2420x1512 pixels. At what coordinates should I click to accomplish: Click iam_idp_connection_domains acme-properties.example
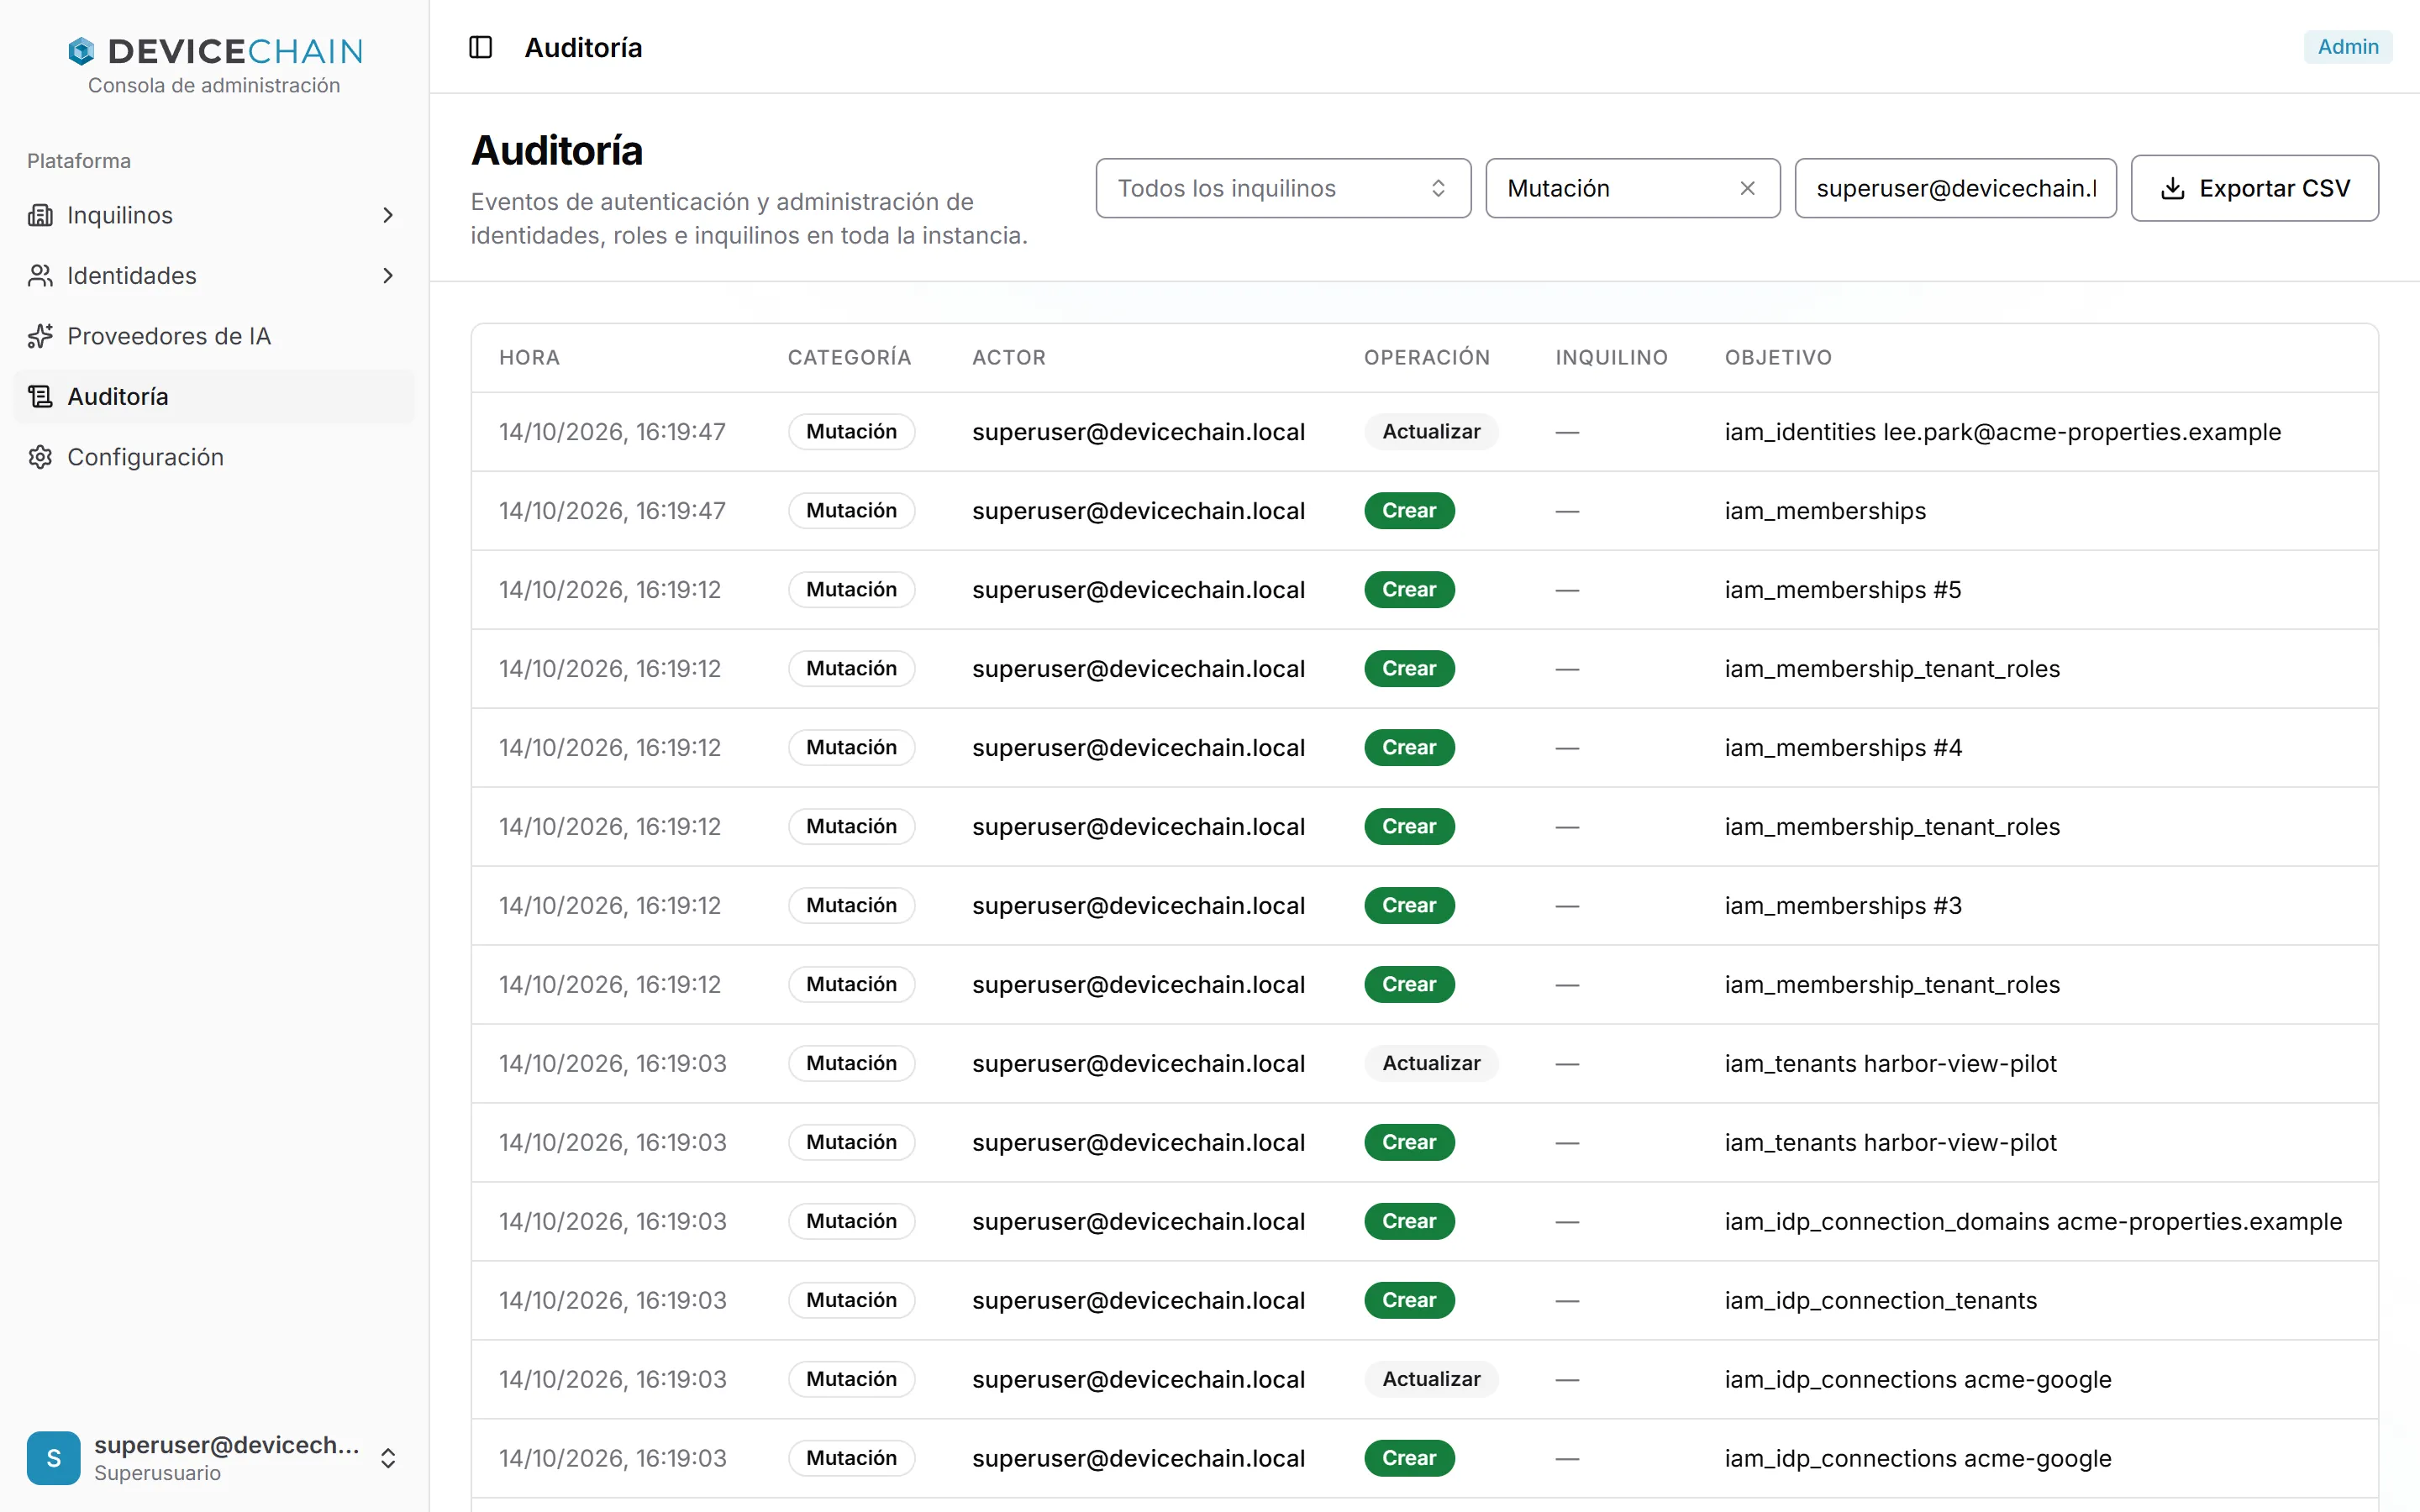coord(2033,1221)
